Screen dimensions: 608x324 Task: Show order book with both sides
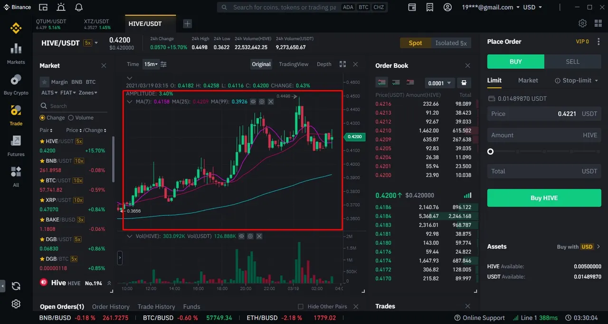381,83
